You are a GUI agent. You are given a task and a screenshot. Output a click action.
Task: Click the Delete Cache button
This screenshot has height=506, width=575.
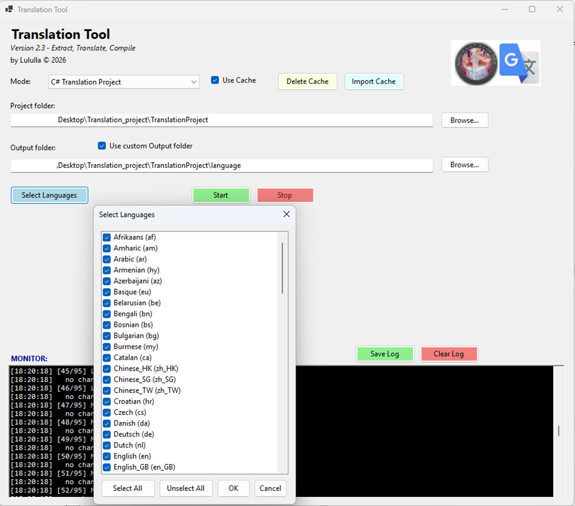(307, 82)
